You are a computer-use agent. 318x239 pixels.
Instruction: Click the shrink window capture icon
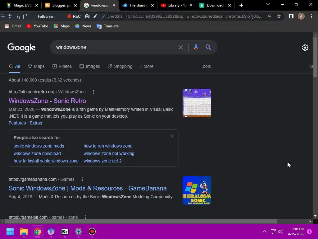click(x=10, y=16)
